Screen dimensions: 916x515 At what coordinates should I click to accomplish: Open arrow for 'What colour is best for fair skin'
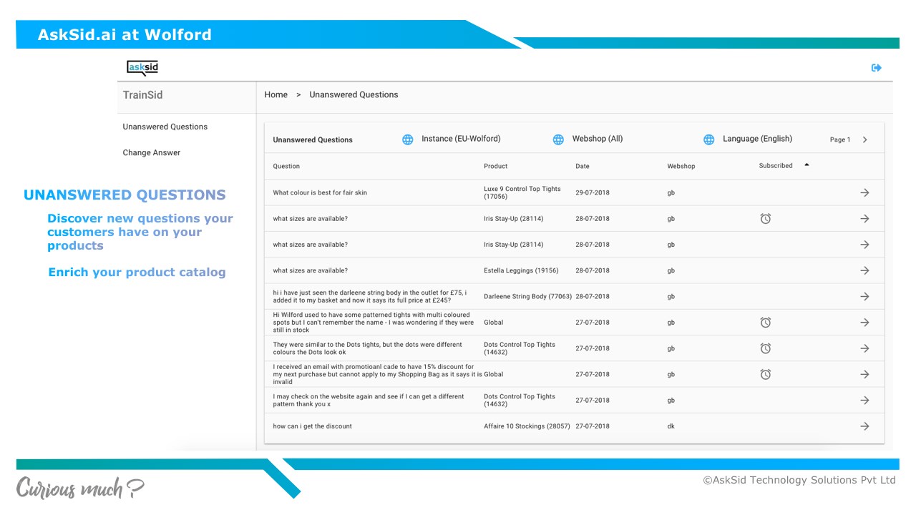pos(864,192)
